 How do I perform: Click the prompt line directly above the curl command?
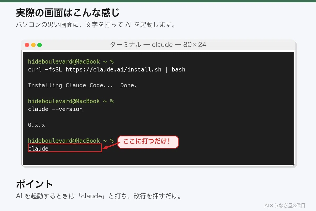71,62
